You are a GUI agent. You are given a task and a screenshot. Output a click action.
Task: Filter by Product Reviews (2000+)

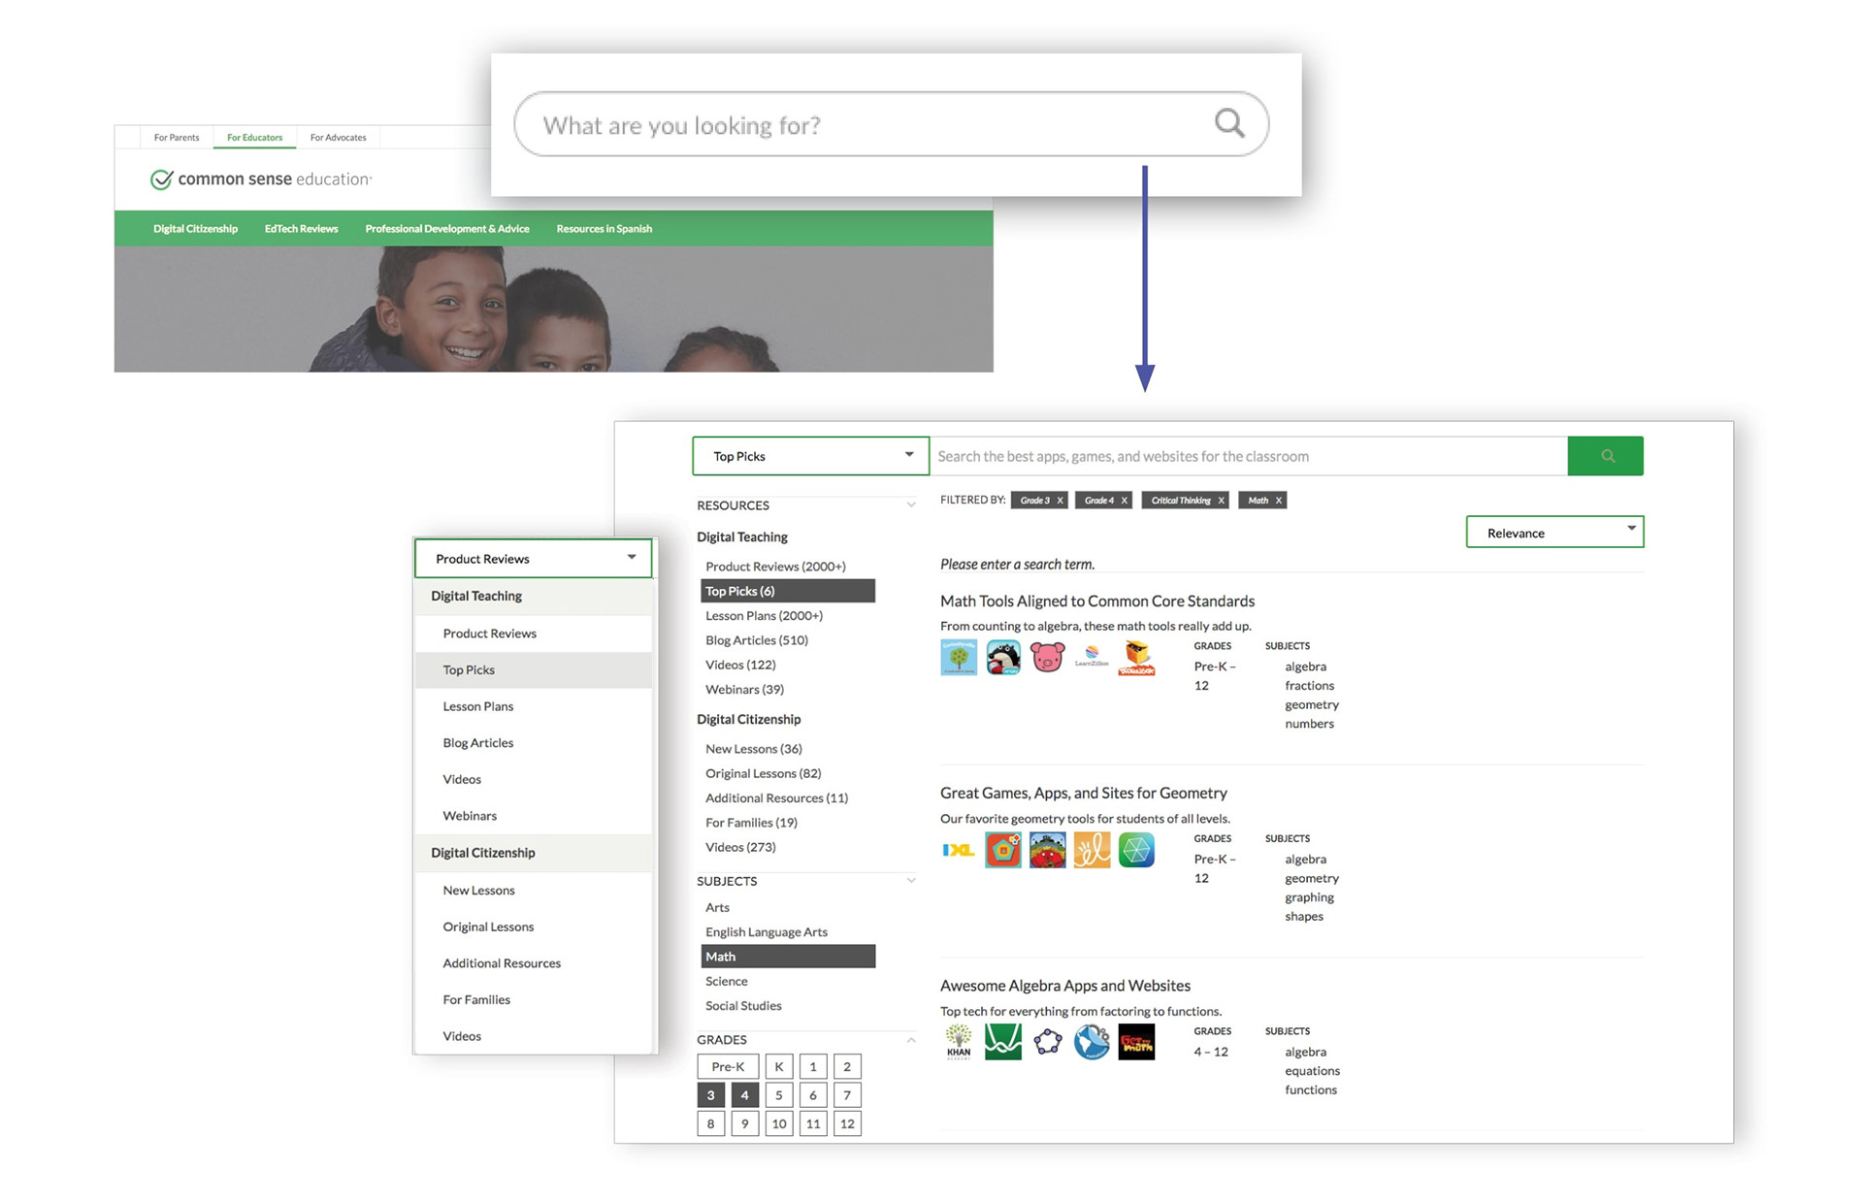click(x=775, y=567)
